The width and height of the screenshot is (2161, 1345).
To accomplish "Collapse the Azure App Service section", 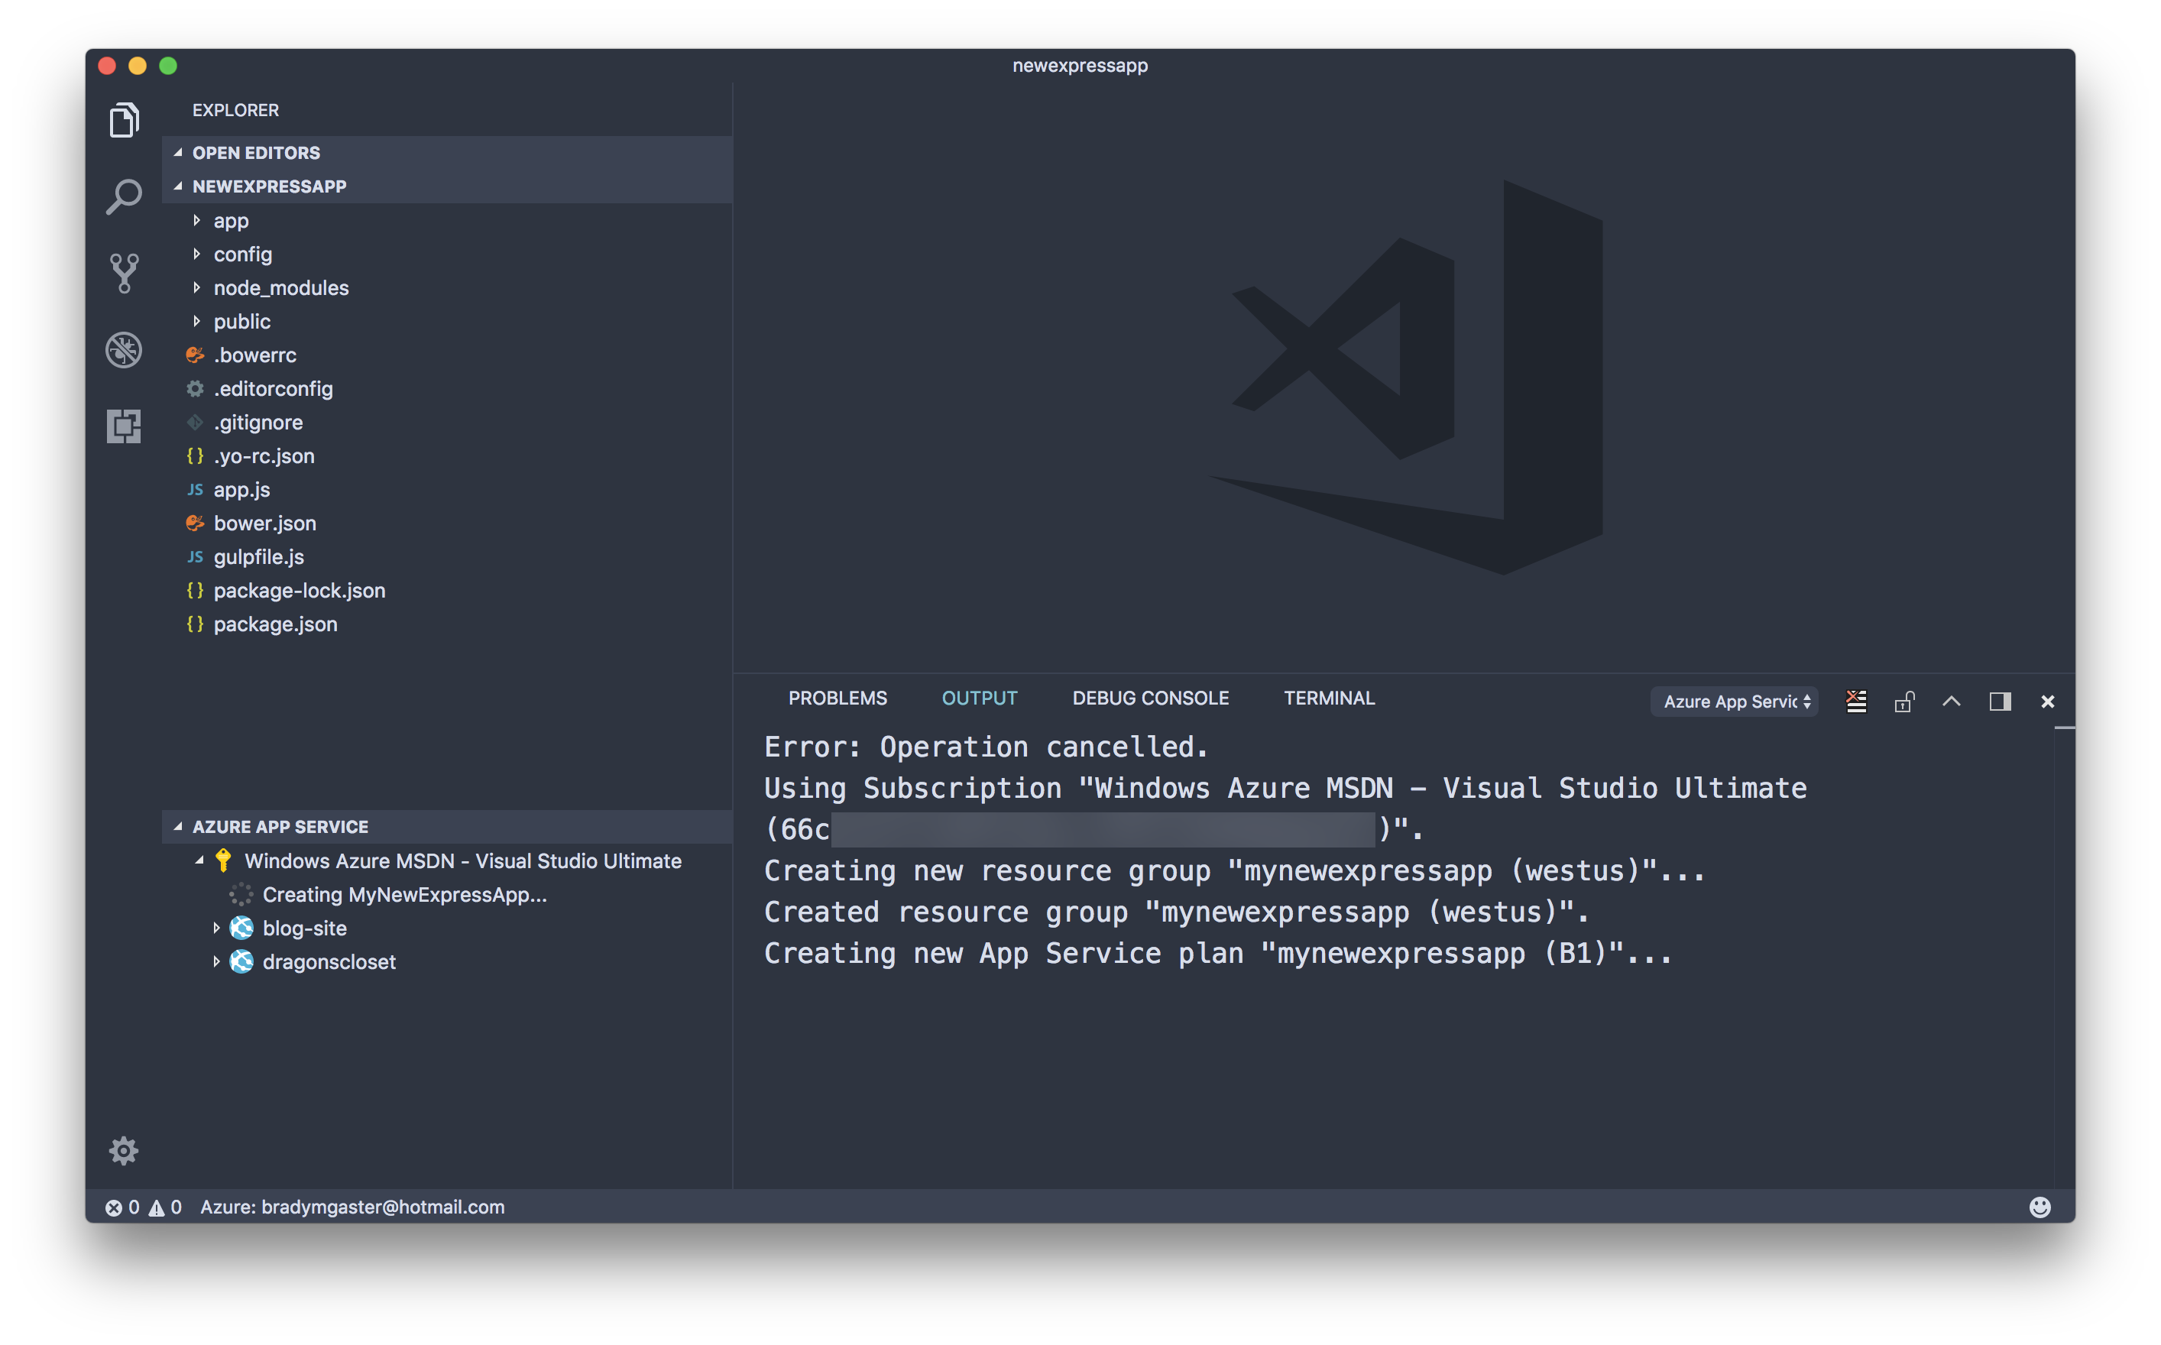I will 178,826.
